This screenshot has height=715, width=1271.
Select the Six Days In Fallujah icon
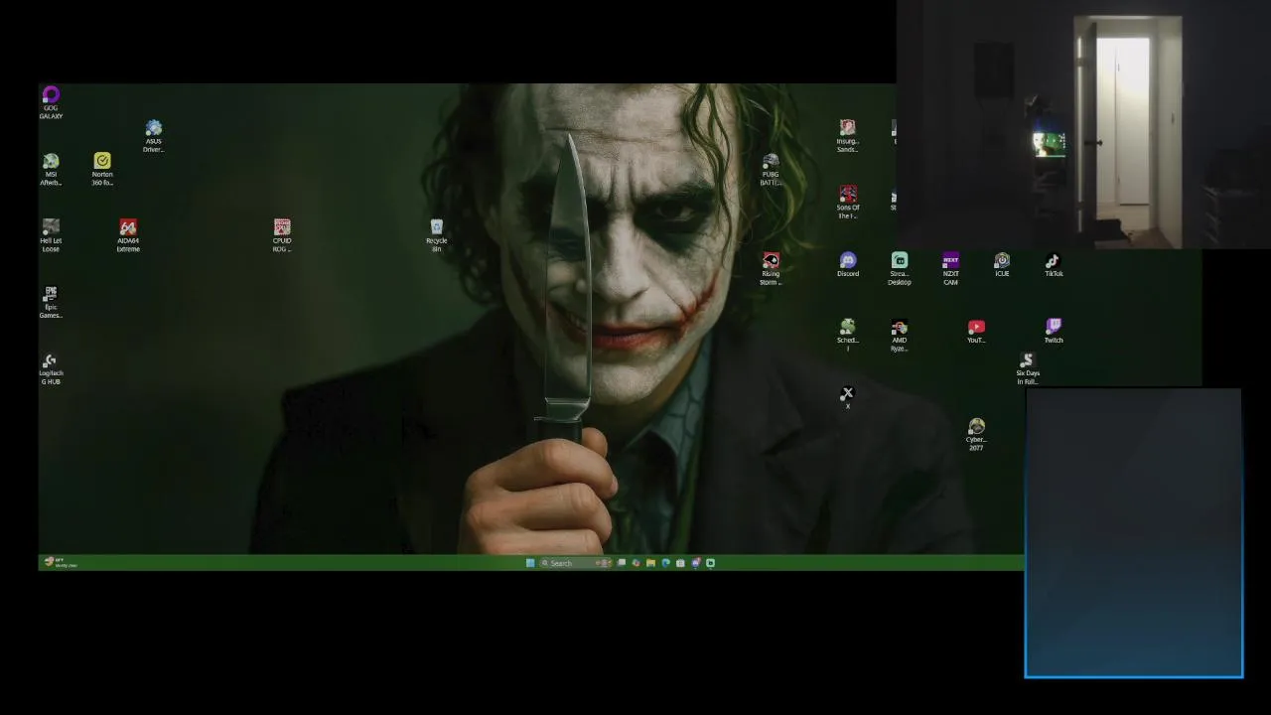1028,369
